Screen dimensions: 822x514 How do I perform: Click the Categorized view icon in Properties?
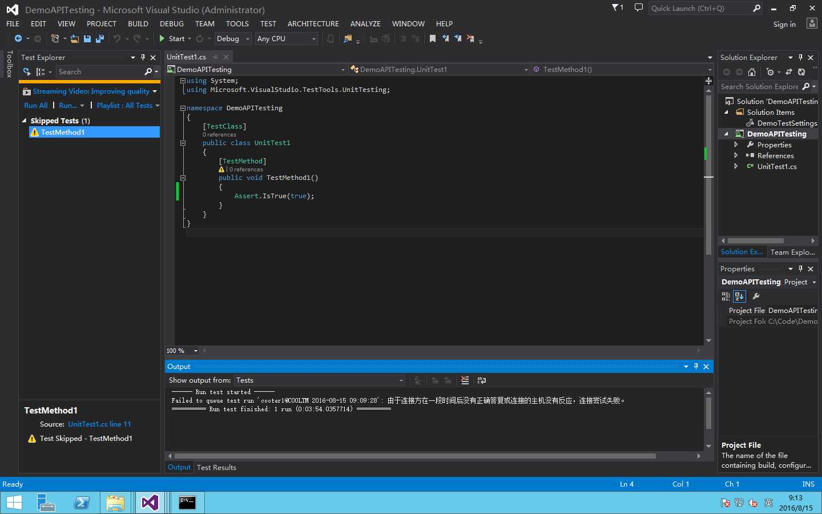[726, 296]
